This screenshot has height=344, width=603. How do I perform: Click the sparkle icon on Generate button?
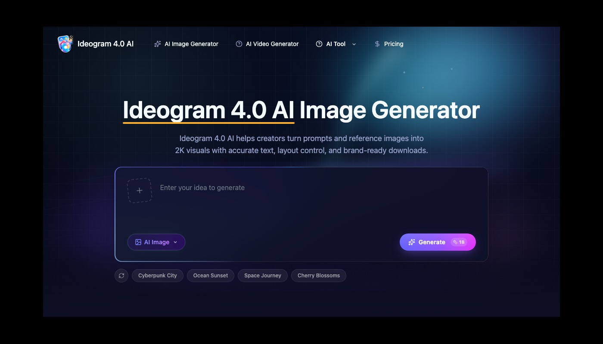coord(412,242)
